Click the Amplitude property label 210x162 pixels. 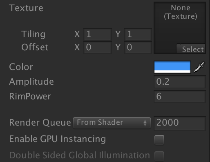coord(31,82)
